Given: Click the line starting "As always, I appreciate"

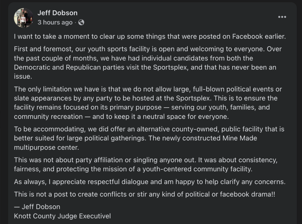Looking at the screenshot, I should pyautogui.click(x=150, y=182).
